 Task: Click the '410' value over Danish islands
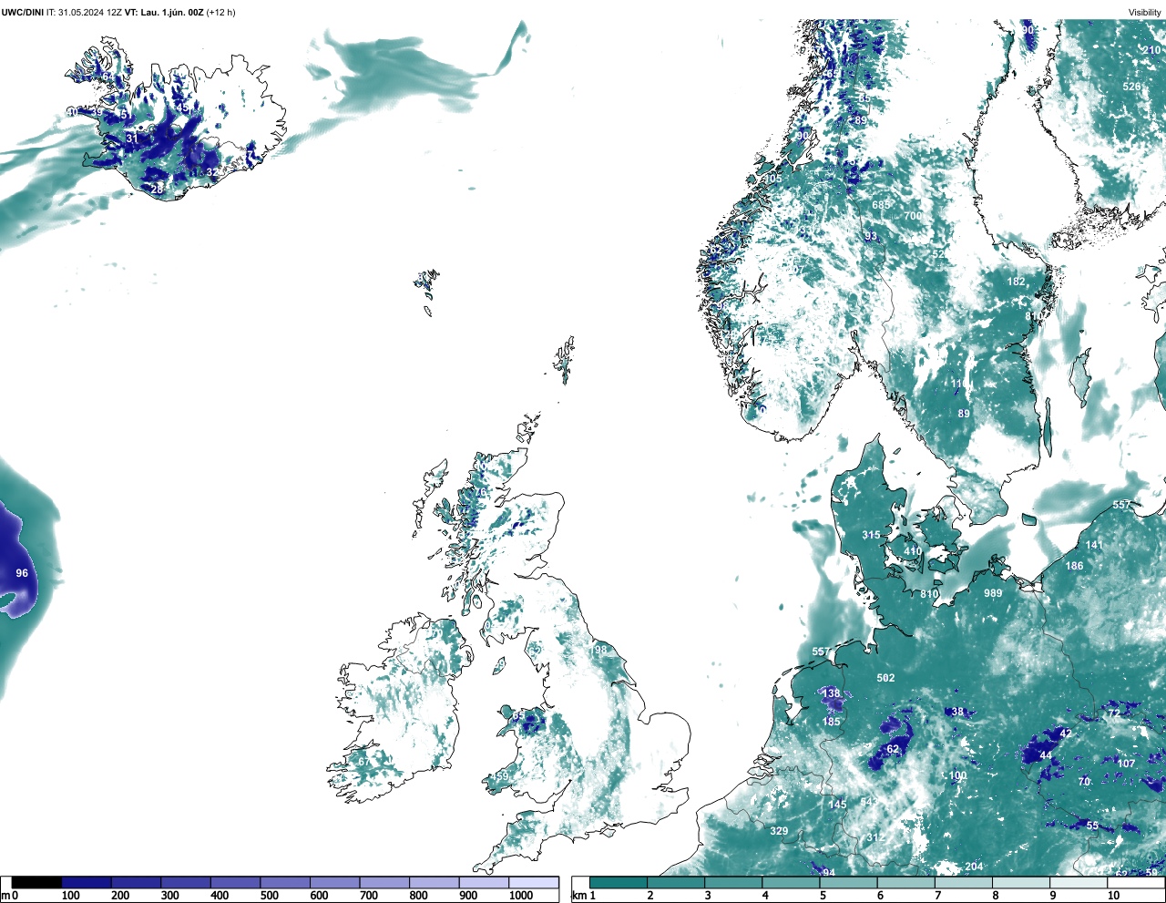point(913,551)
